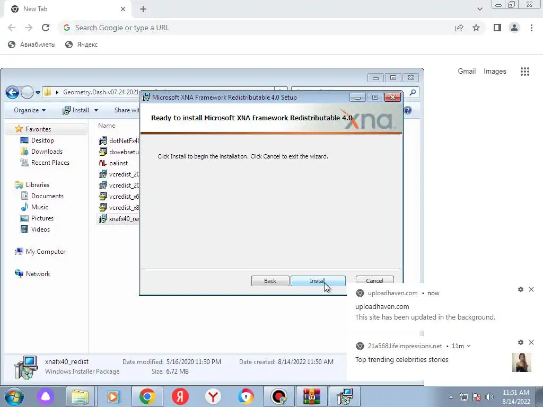The image size is (543, 407).
Task: Click the share page icon in address bar
Action: [x=459, y=28]
